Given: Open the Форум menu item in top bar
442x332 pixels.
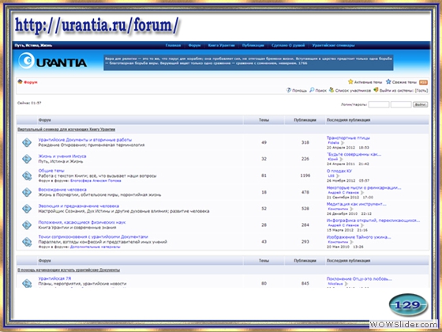Looking at the screenshot, I should 194,45.
